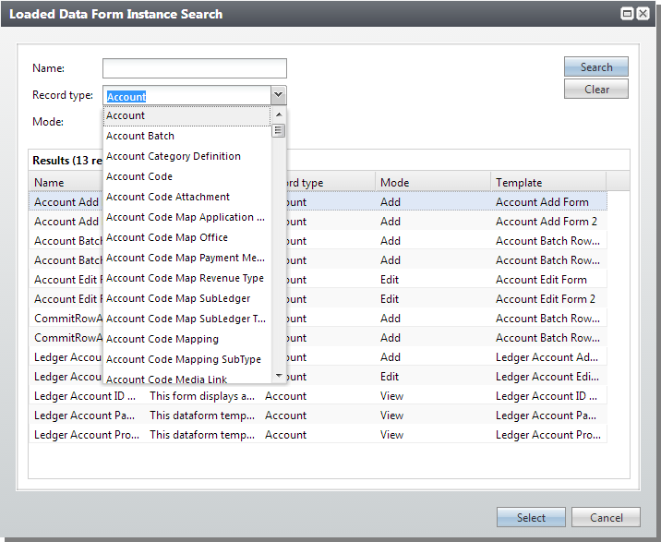The height and width of the screenshot is (542, 661).
Task: Click the dropdown list scrollbar thumb
Action: [x=278, y=130]
